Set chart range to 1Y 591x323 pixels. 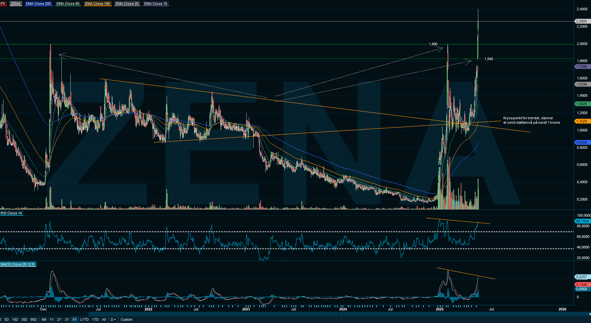[52, 319]
